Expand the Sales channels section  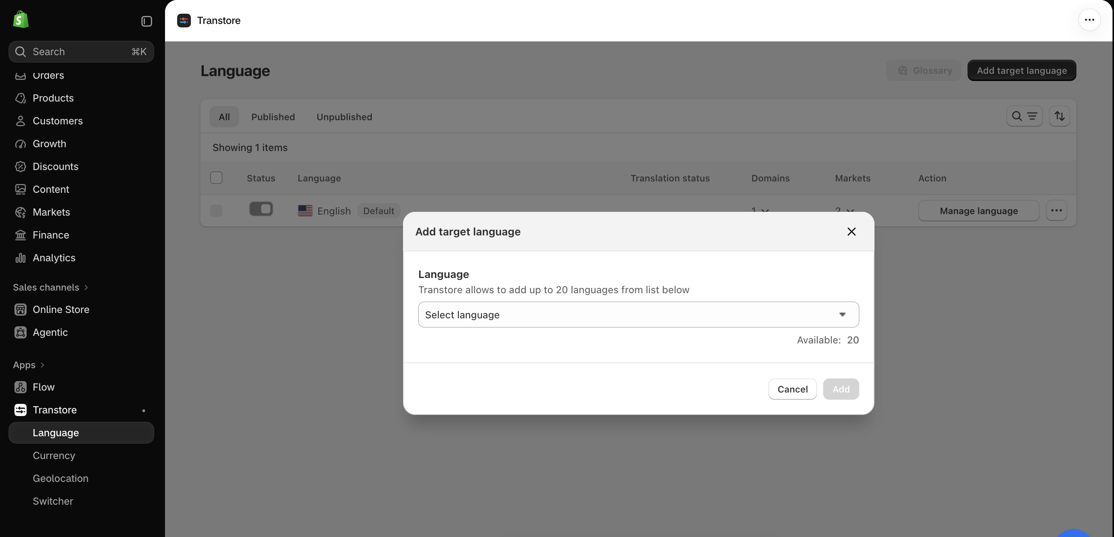click(51, 287)
